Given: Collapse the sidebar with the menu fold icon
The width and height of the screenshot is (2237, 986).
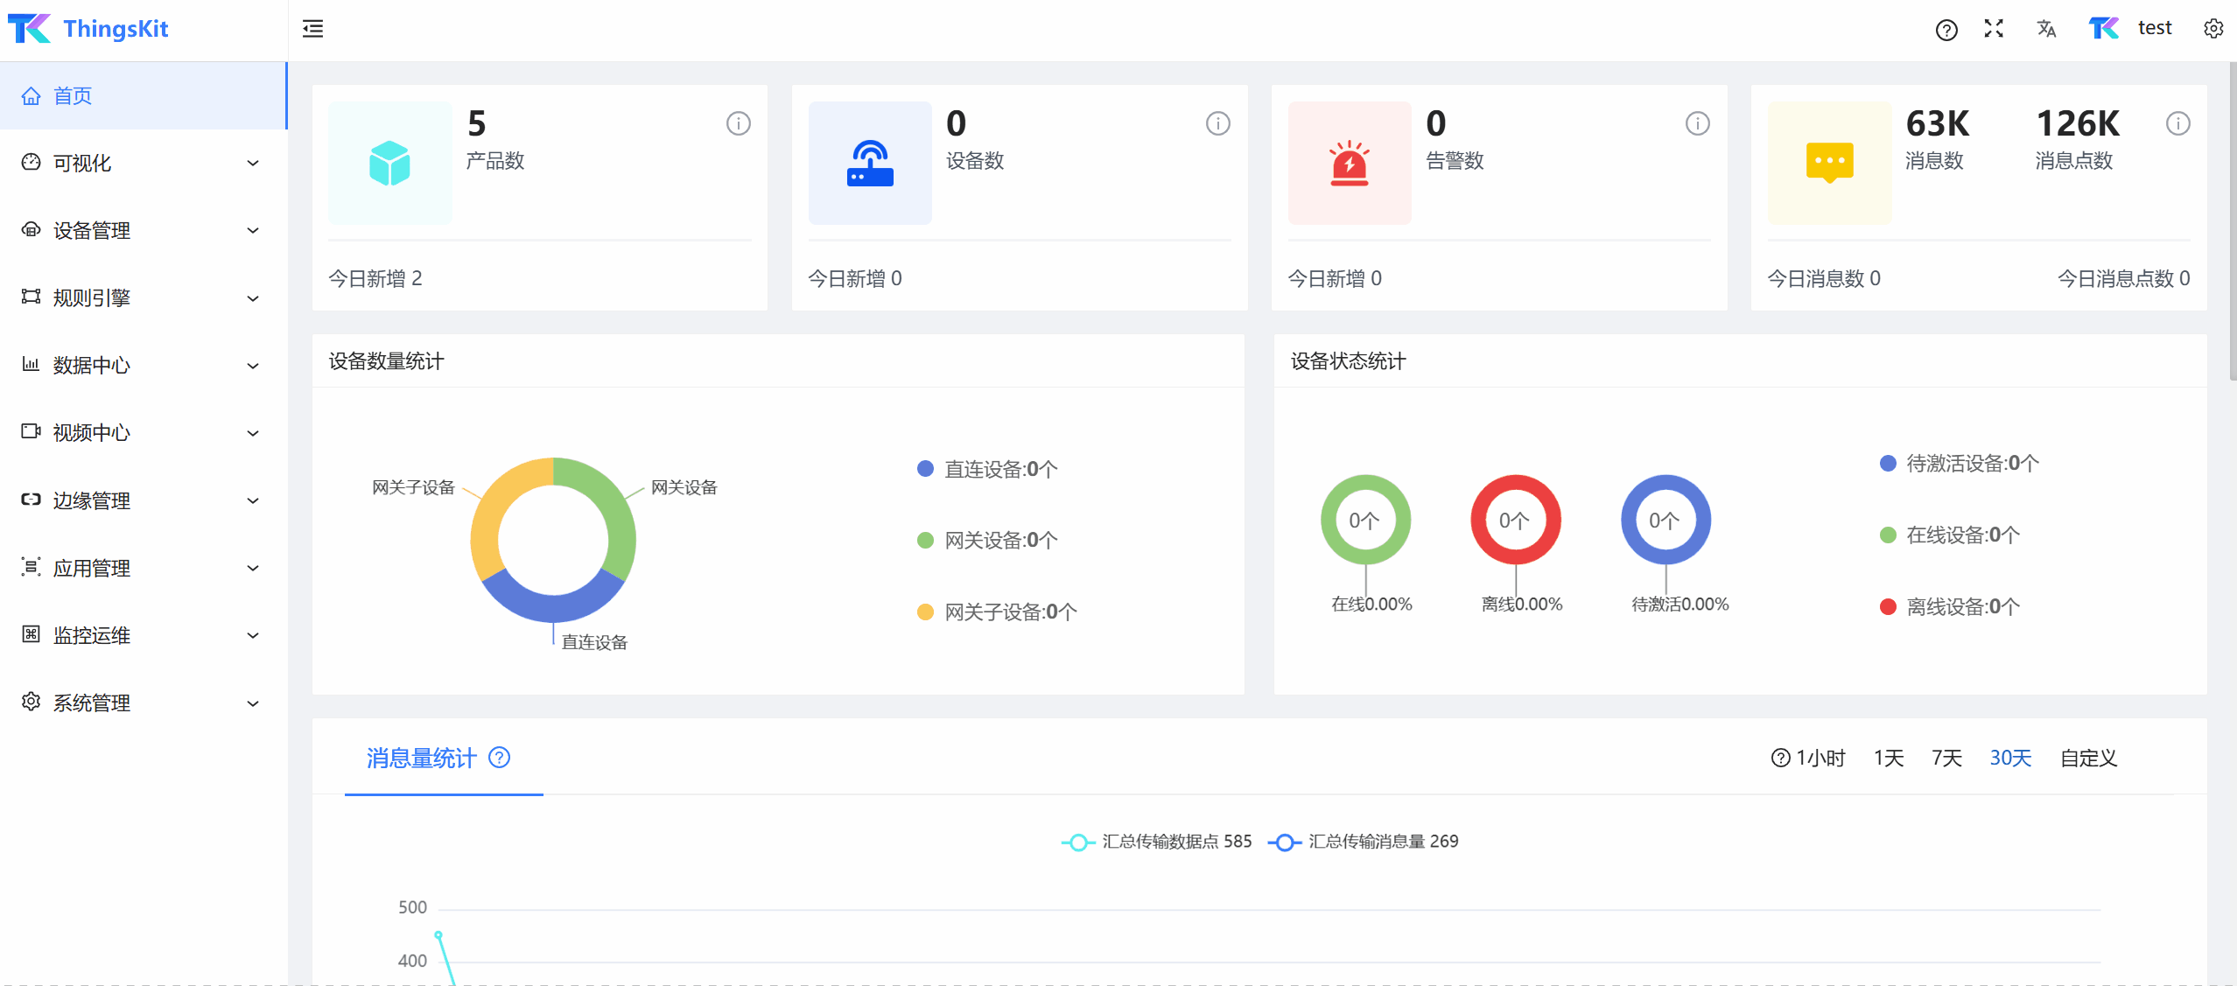Looking at the screenshot, I should 312,29.
